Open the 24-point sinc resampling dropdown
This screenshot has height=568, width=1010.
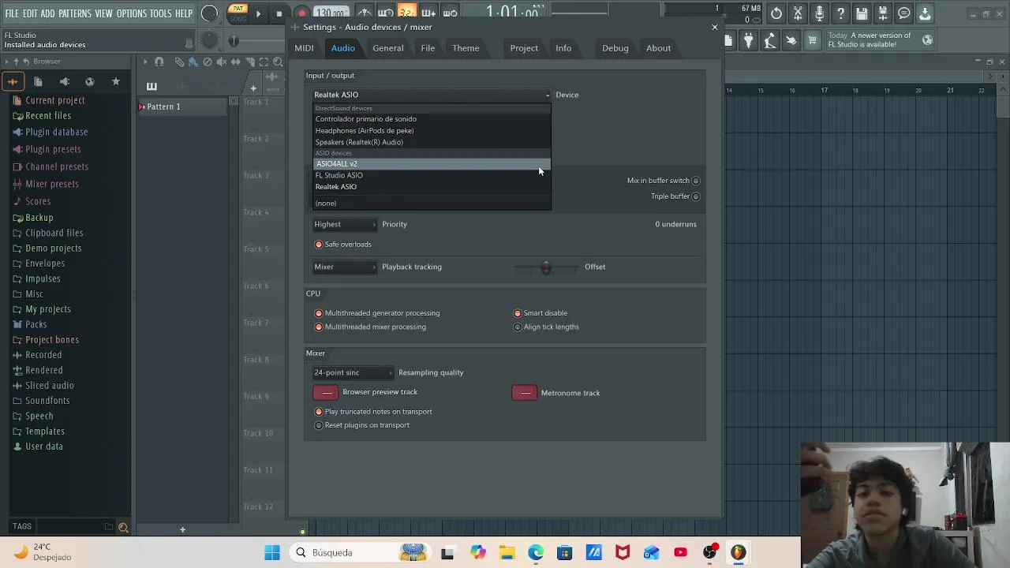click(x=353, y=372)
